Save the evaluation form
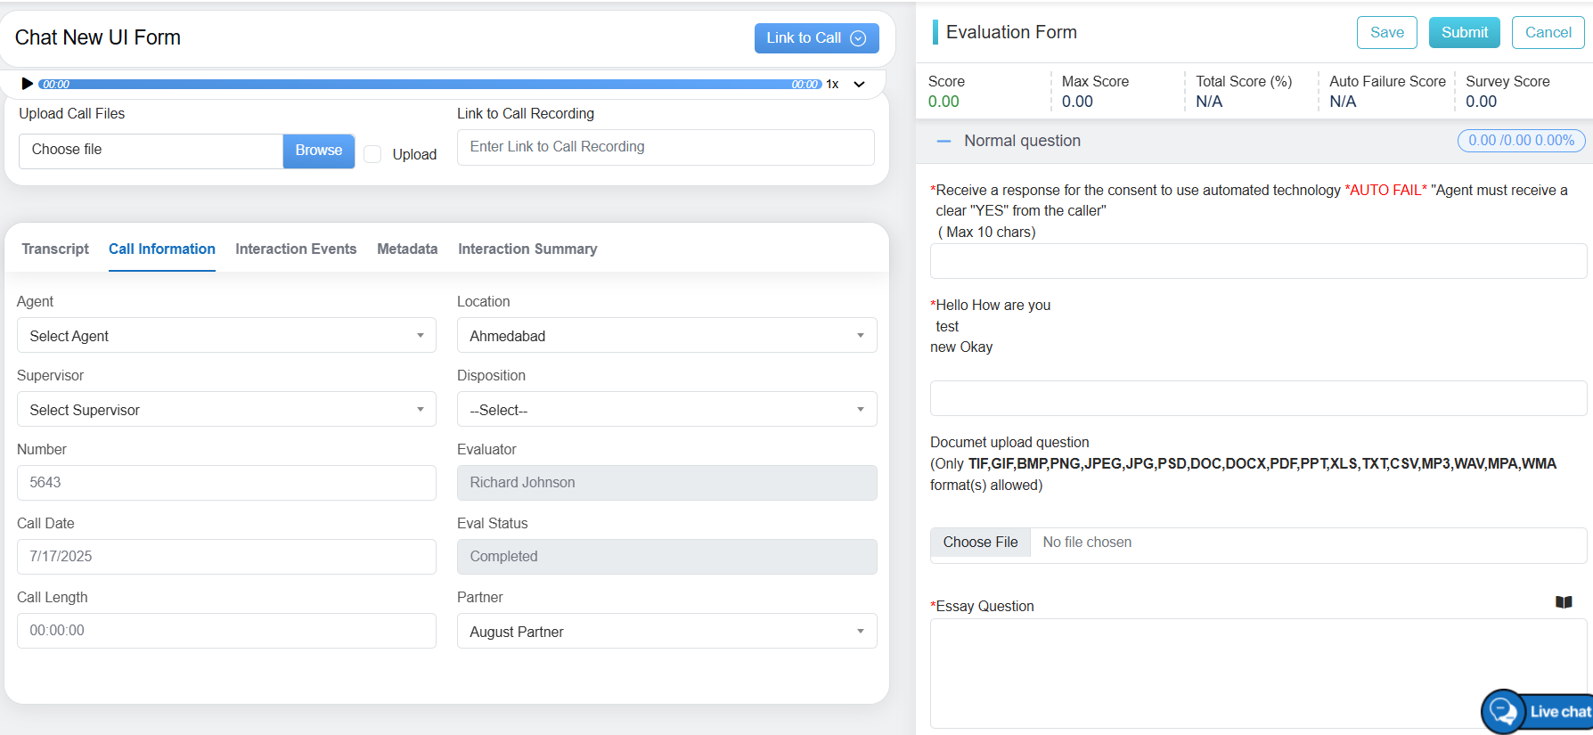 (1386, 33)
